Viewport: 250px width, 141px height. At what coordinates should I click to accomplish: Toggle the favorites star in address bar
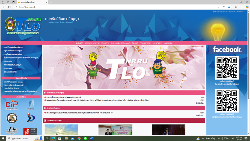229,7
